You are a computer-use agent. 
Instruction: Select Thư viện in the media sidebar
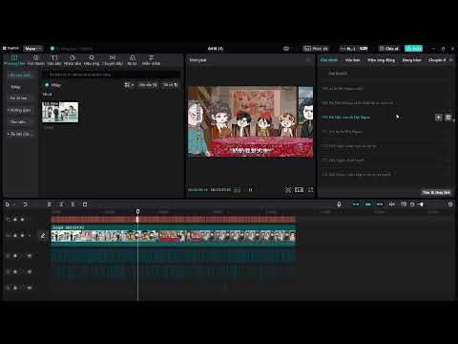click(x=18, y=121)
